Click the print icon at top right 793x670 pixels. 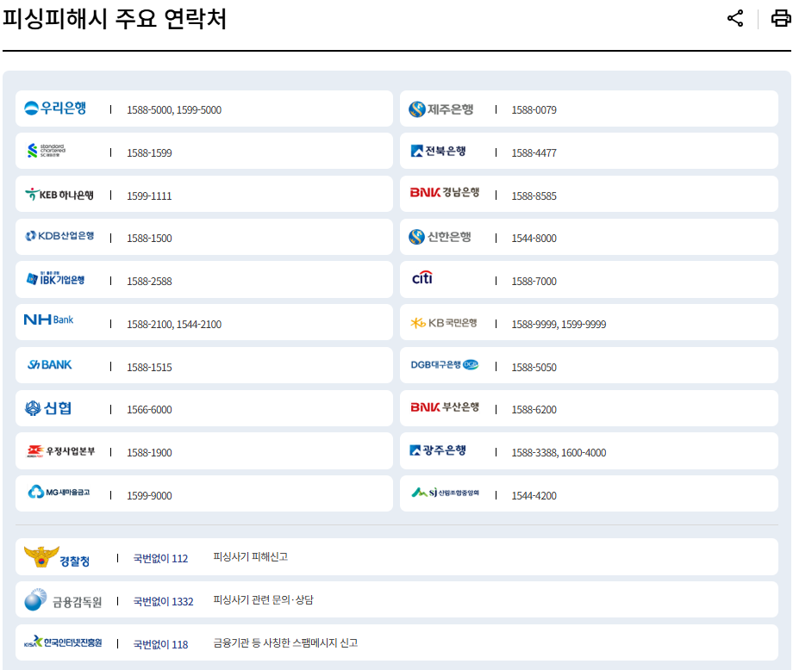coord(780,18)
